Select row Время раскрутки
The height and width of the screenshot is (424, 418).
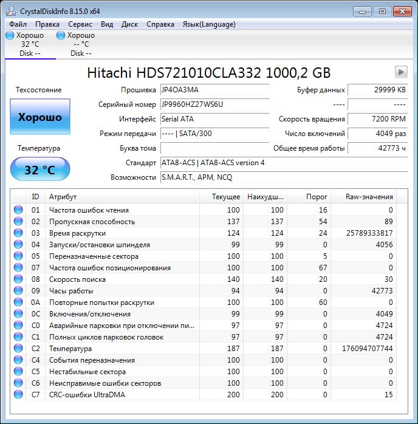tap(204, 233)
